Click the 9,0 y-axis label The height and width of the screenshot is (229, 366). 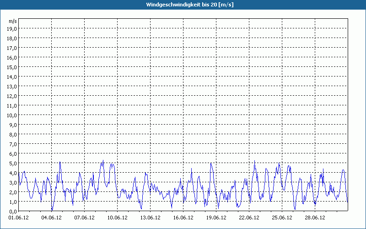tap(13, 125)
